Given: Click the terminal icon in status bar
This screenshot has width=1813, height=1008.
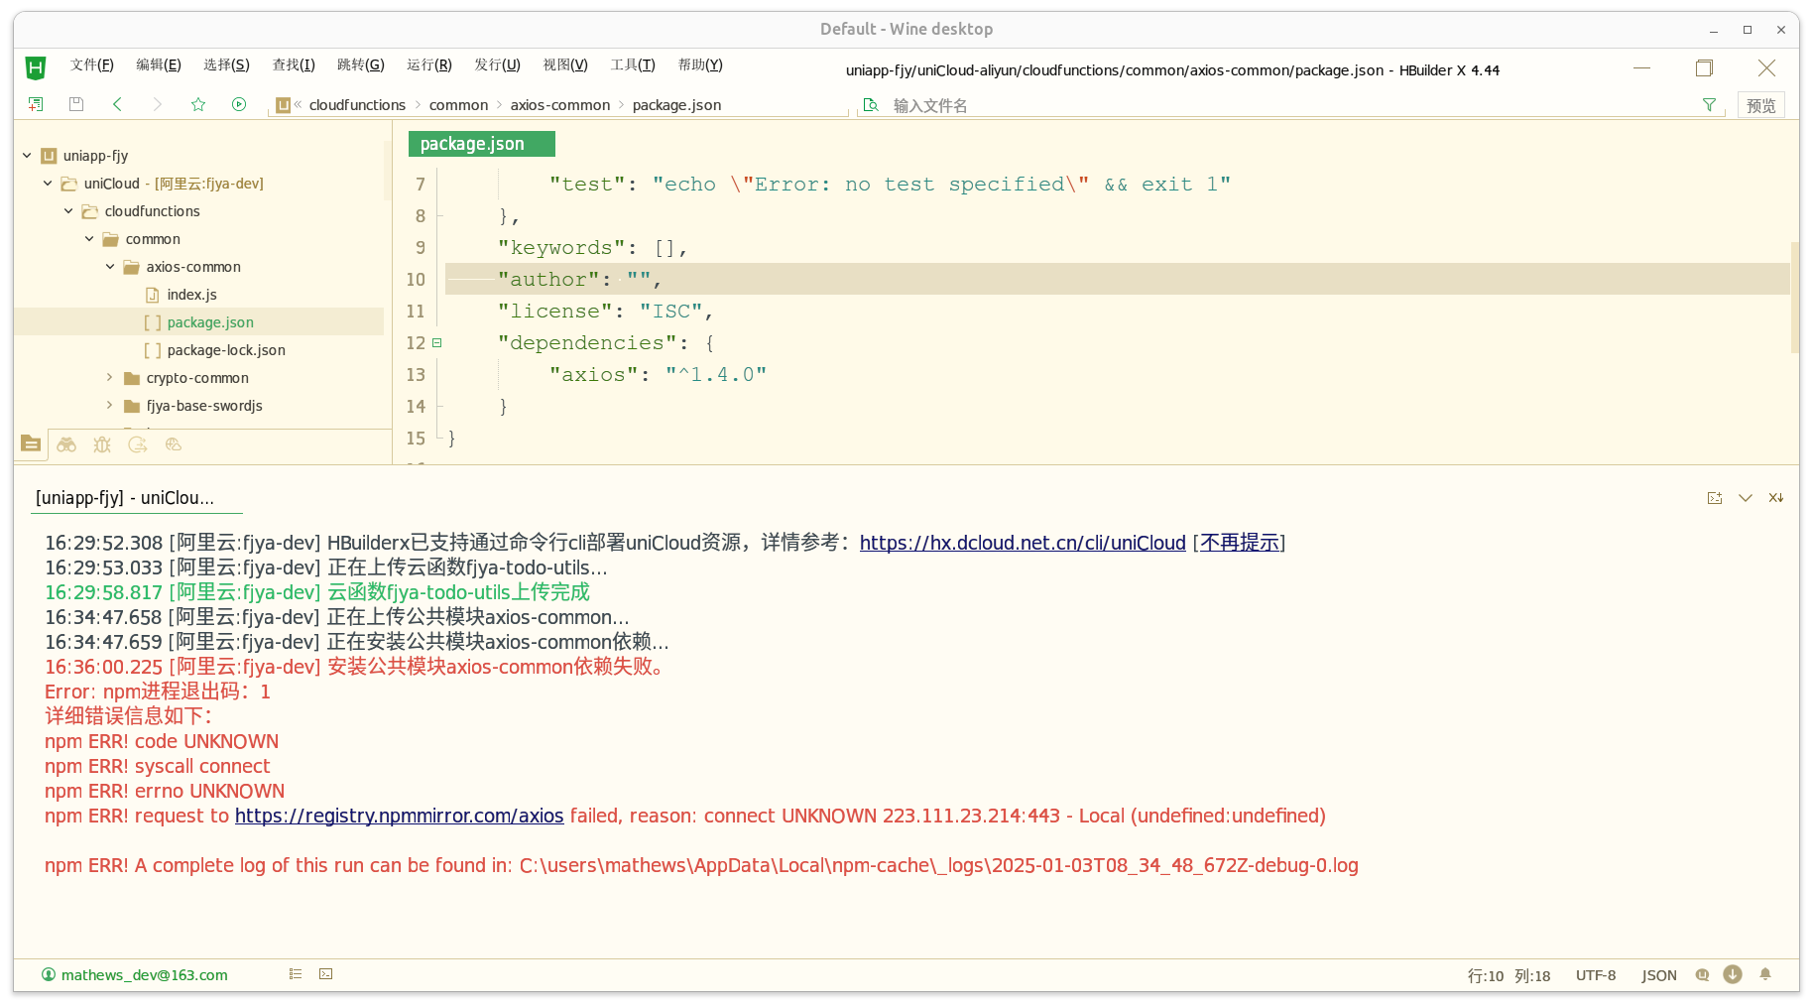Looking at the screenshot, I should pos(326,974).
